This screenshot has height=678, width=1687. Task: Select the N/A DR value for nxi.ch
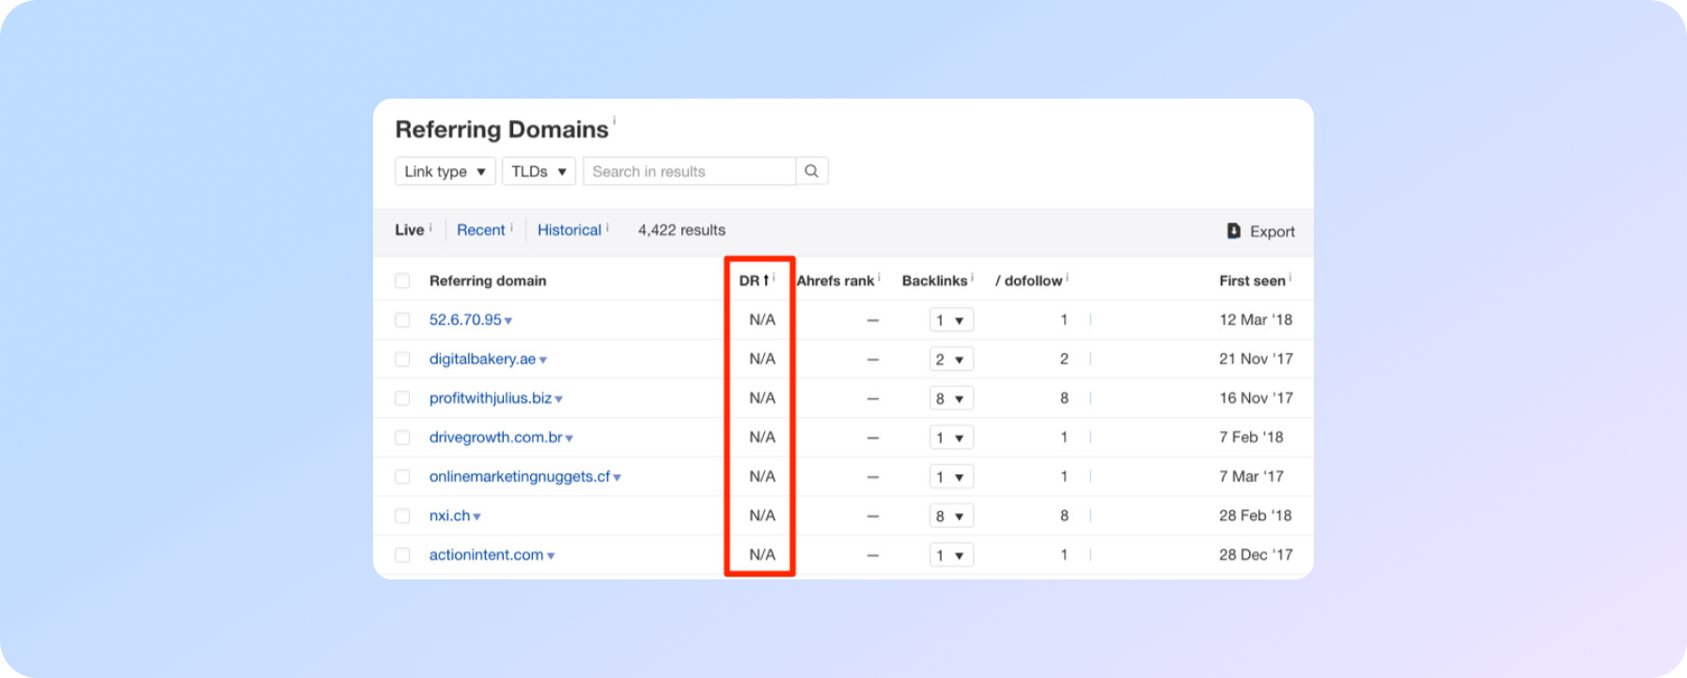coord(762,516)
